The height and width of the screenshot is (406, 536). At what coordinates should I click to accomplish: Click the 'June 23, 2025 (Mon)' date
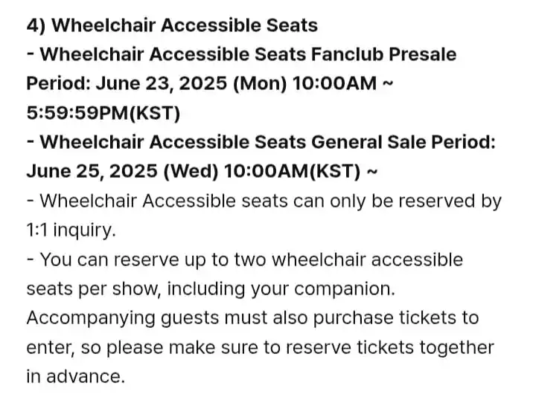point(191,84)
